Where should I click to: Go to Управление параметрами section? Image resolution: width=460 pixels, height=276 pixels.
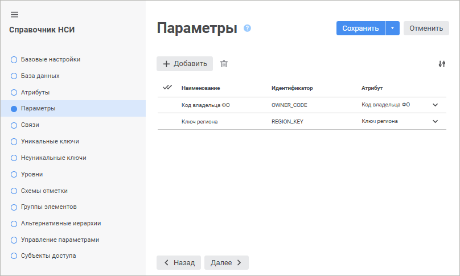point(60,240)
